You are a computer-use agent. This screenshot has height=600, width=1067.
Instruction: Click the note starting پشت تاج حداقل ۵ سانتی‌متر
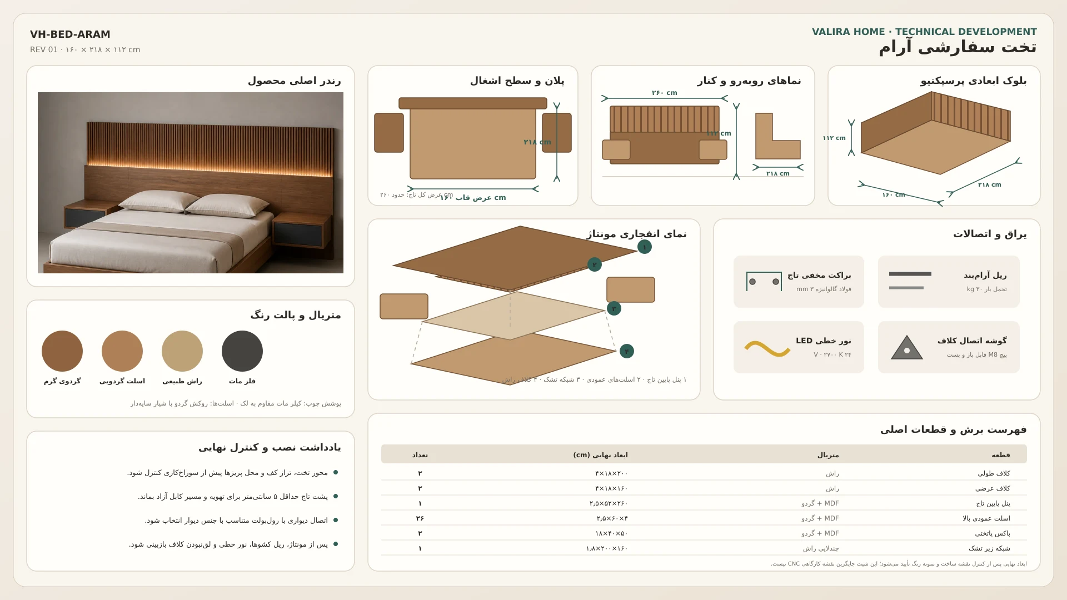(233, 497)
